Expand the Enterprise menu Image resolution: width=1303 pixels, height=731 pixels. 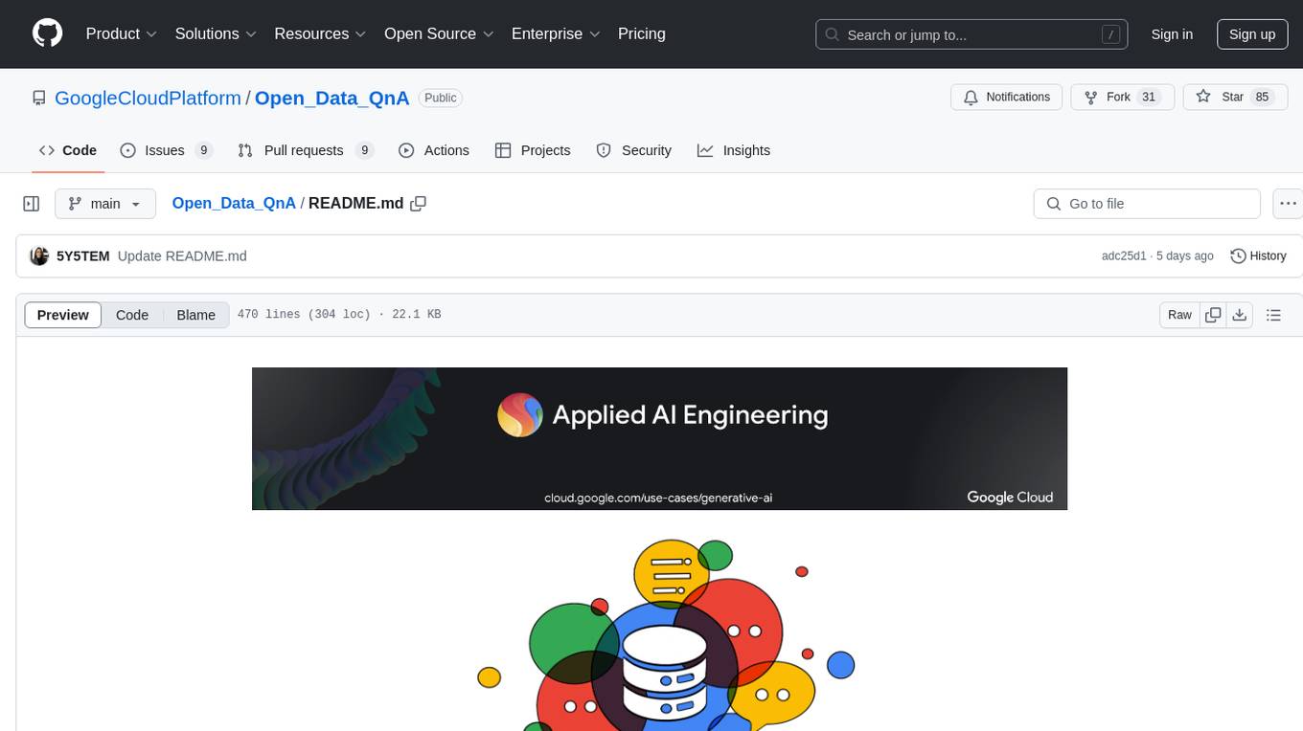556,33
